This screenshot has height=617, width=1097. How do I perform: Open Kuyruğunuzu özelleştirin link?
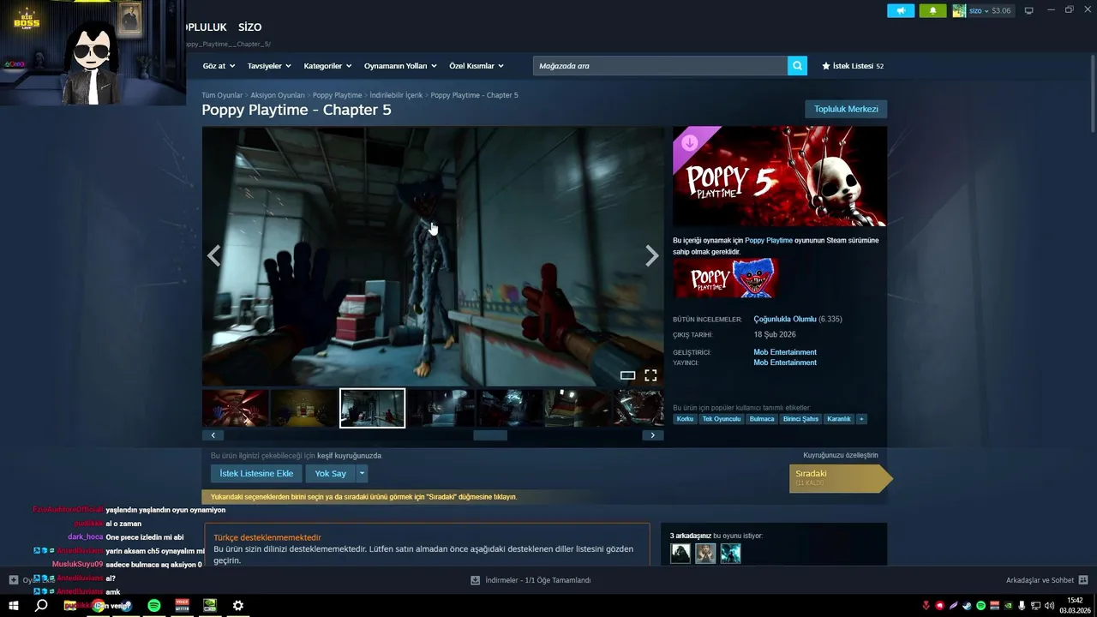pyautogui.click(x=841, y=455)
